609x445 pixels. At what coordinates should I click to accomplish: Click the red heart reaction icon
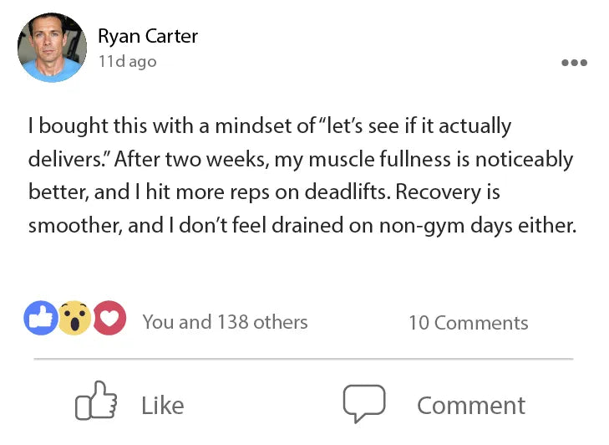(109, 319)
